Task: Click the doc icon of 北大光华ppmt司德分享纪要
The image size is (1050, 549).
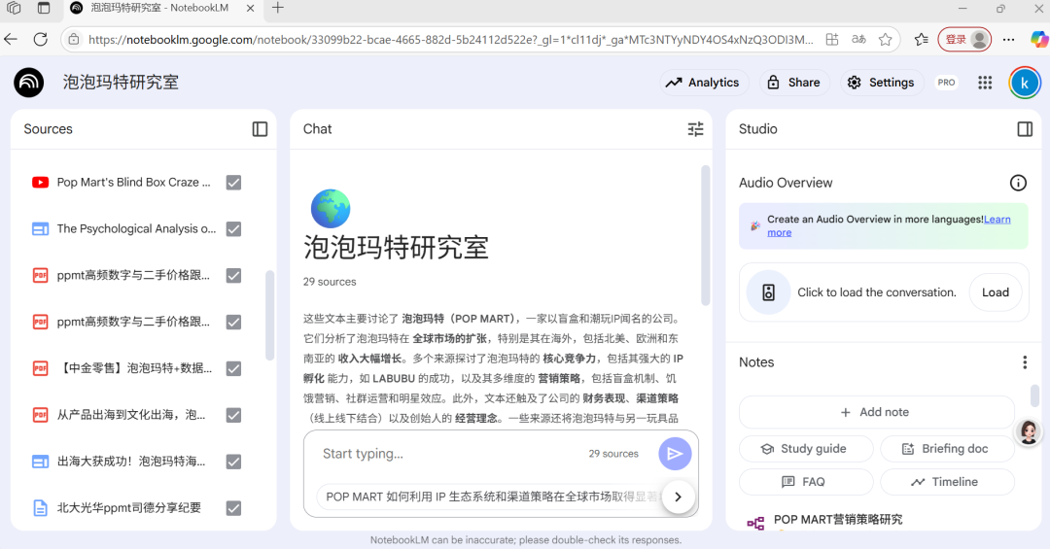Action: [x=40, y=508]
